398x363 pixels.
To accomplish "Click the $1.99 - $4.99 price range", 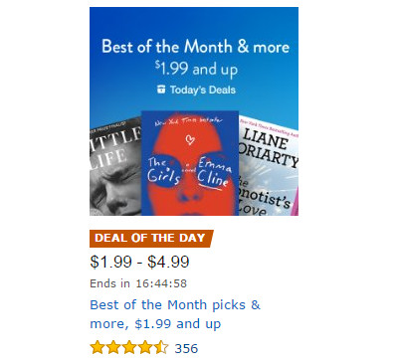I will [139, 262].
